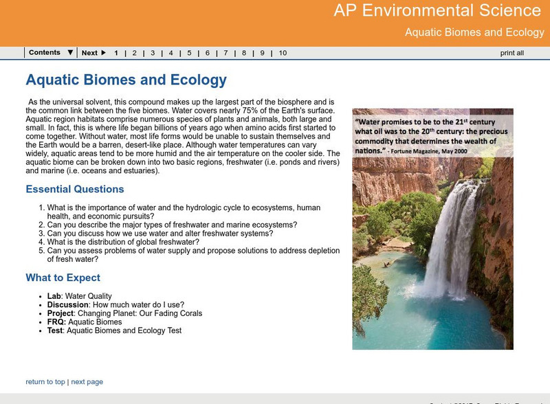Image resolution: width=550 pixels, height=404 pixels.
Task: Go to page 10
Action: 283,53
